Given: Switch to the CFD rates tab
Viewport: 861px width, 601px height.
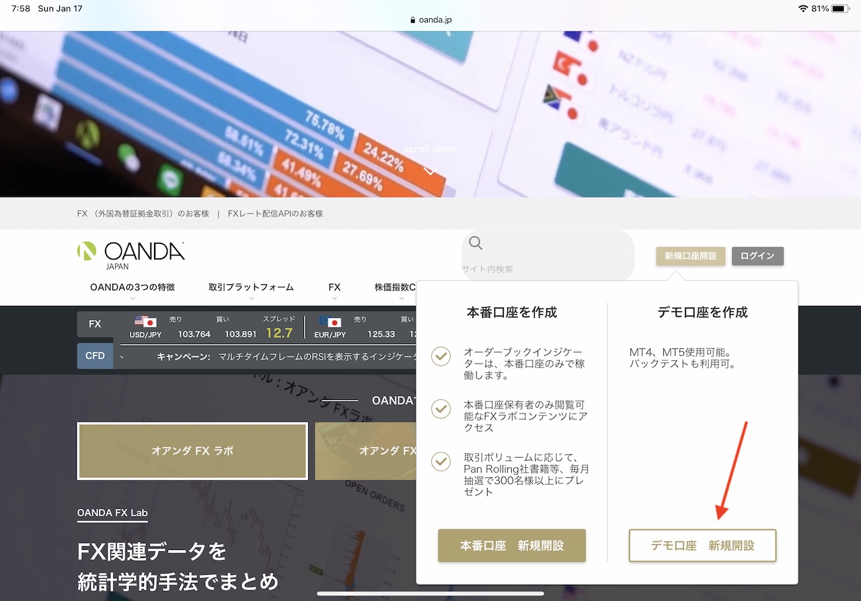Looking at the screenshot, I should tap(95, 356).
